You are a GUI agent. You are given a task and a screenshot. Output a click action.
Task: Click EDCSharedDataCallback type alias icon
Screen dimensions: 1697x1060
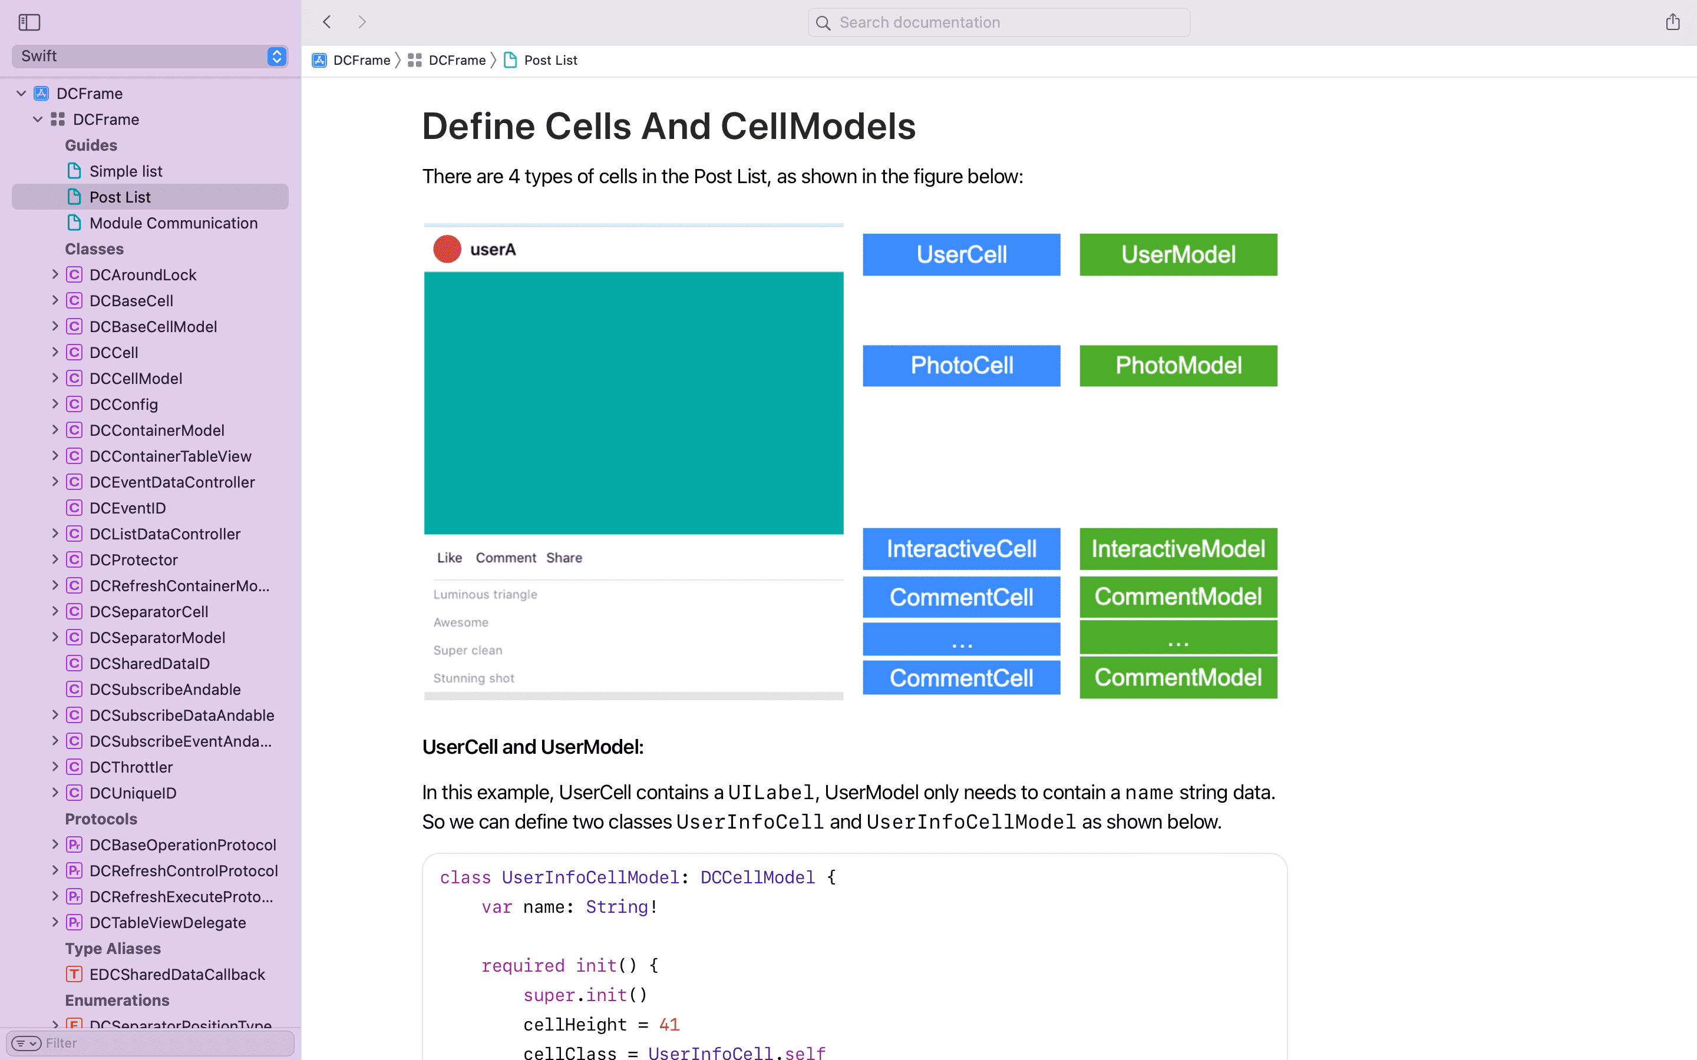coord(74,975)
